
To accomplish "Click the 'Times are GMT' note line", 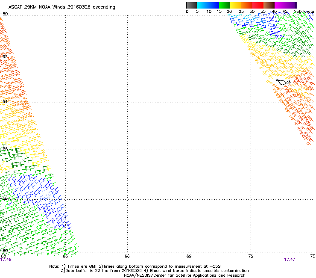I will coord(135,266).
